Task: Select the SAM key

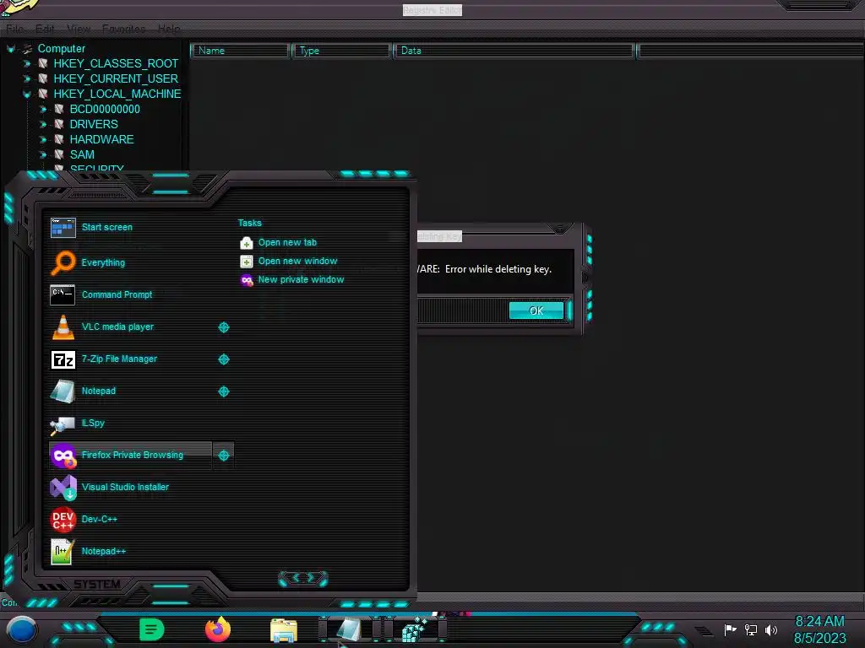Action: (x=82, y=155)
